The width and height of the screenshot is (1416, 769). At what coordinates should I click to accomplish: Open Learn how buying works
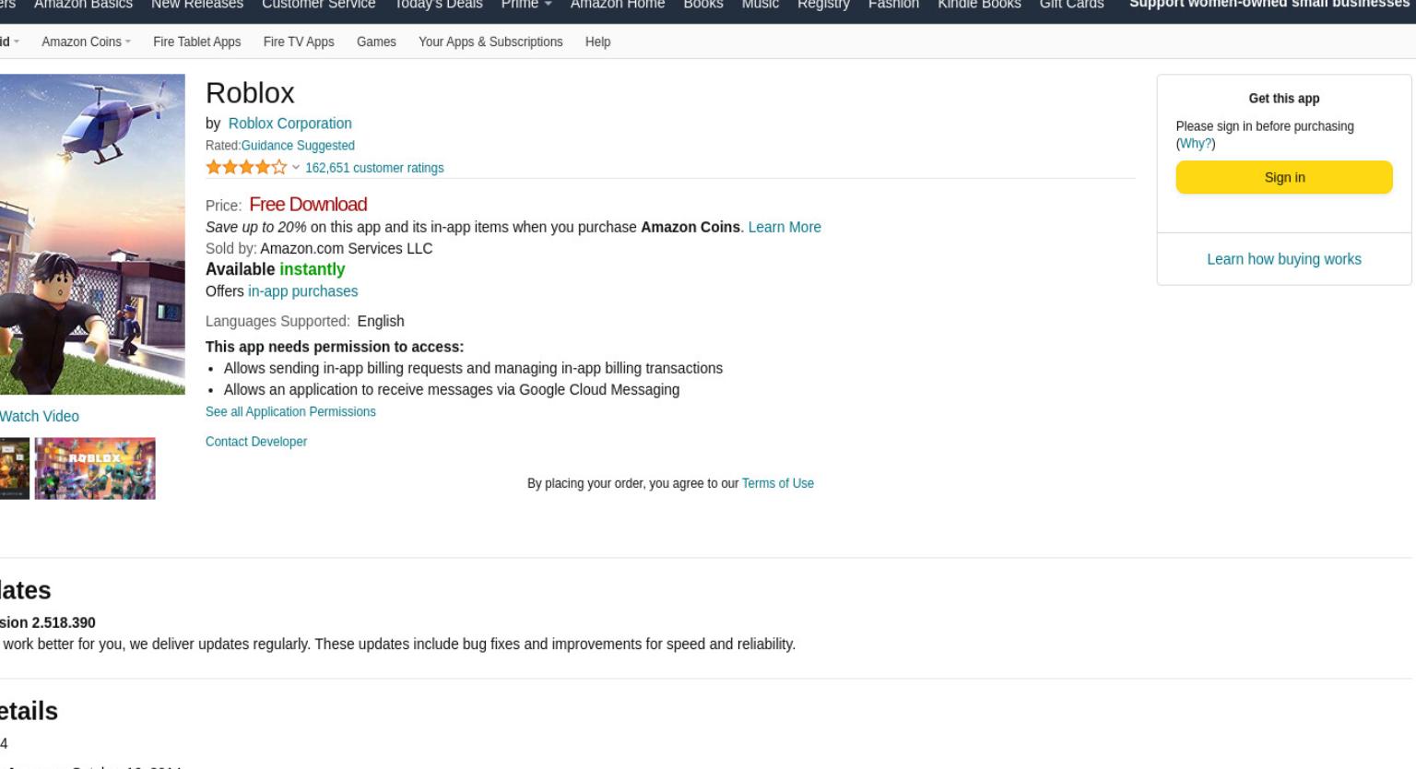(x=1284, y=259)
